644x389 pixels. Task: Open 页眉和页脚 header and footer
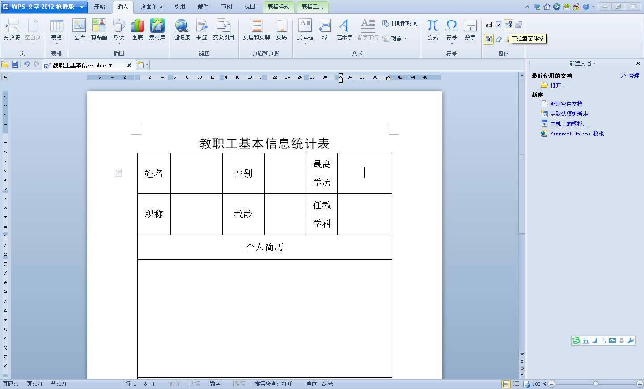tap(256, 30)
